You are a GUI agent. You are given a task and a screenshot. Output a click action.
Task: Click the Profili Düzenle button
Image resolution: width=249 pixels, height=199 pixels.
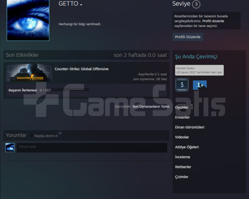point(188,37)
